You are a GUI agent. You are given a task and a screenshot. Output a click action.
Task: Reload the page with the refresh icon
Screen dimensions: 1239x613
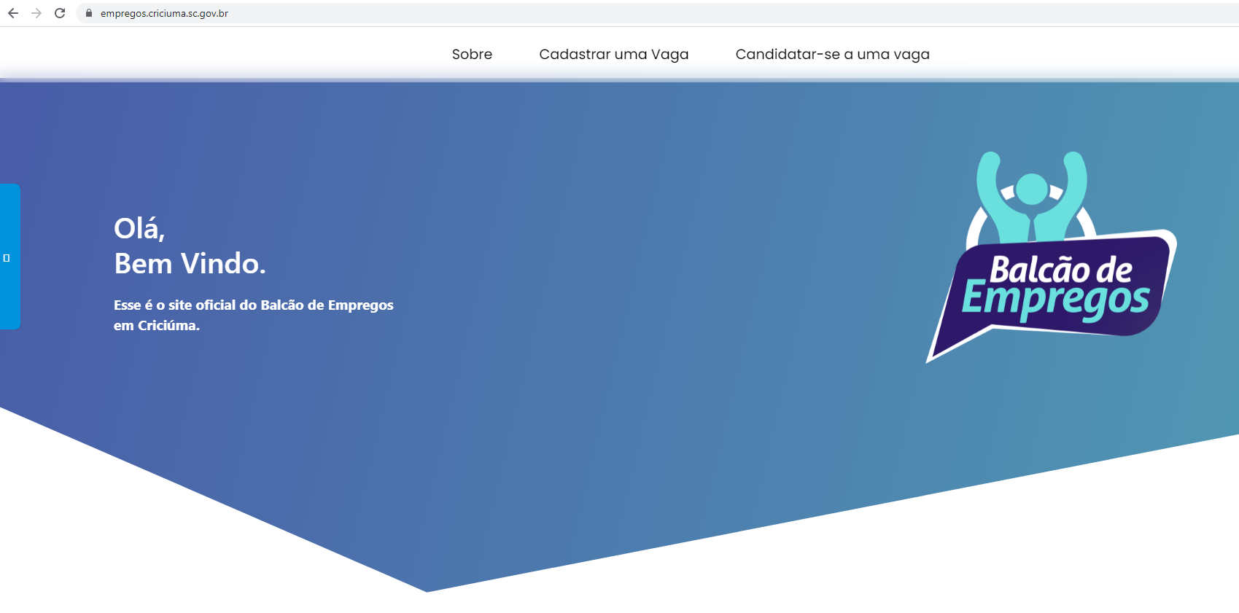[60, 13]
